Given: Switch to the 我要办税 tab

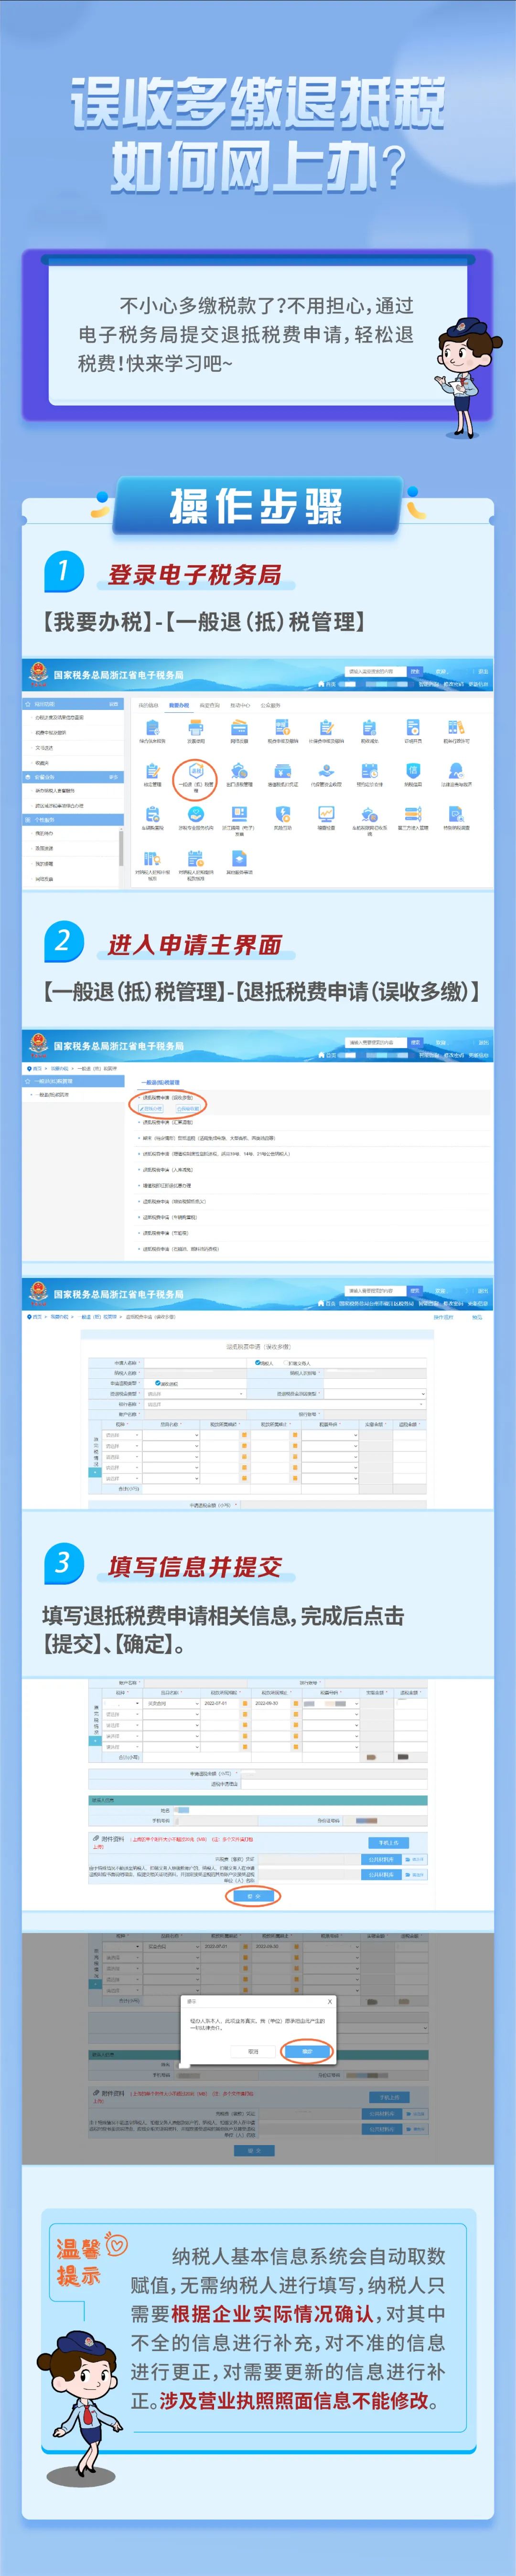Looking at the screenshot, I should [x=179, y=705].
